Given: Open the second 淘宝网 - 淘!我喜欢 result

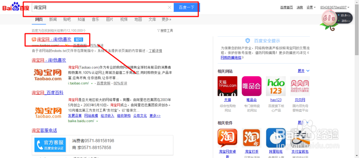Looking at the screenshot, I should click(49, 60).
